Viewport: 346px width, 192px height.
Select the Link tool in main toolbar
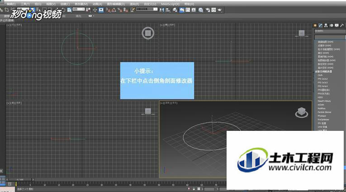coord(1,10)
